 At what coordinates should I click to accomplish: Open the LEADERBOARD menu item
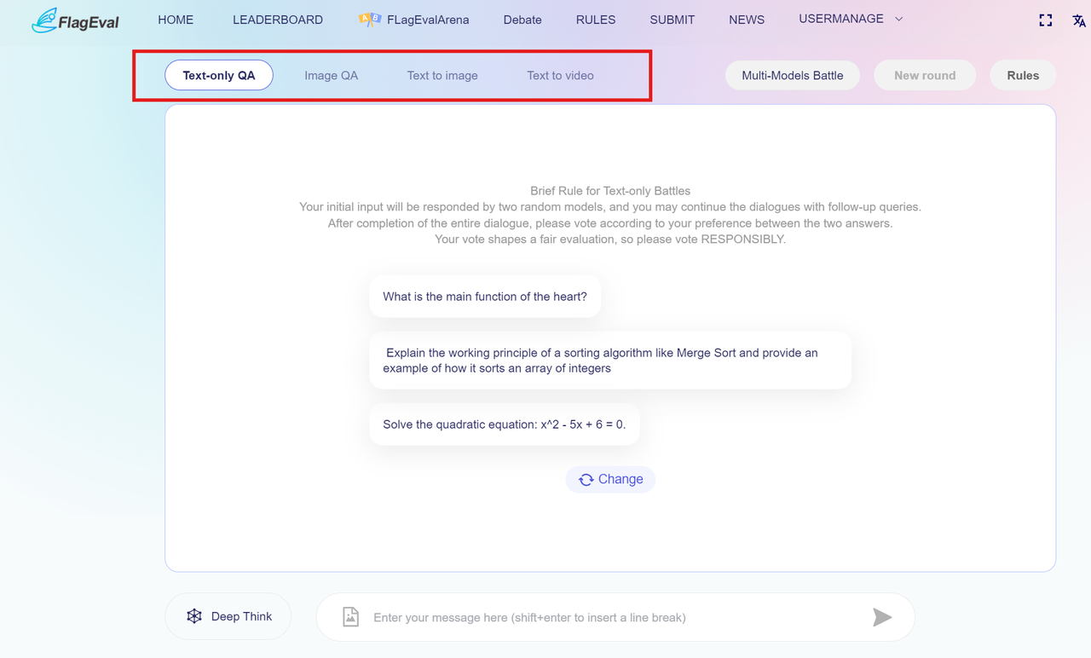click(x=278, y=20)
